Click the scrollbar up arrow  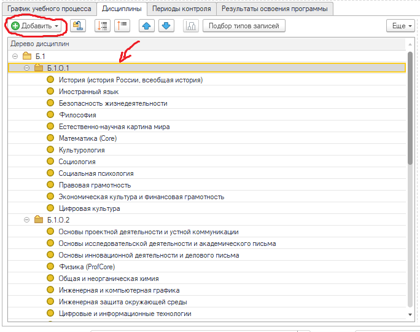410,44
